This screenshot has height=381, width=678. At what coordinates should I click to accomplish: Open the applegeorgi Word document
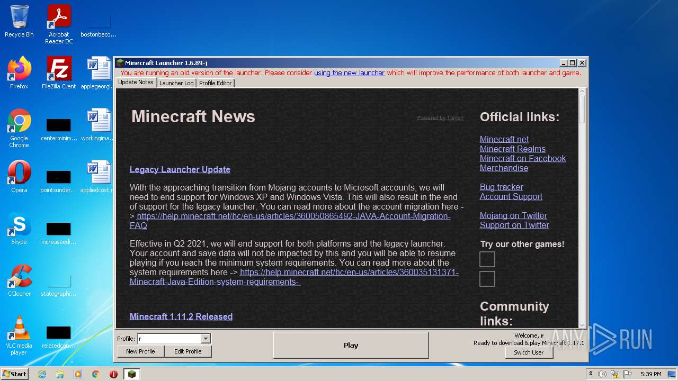[99, 73]
